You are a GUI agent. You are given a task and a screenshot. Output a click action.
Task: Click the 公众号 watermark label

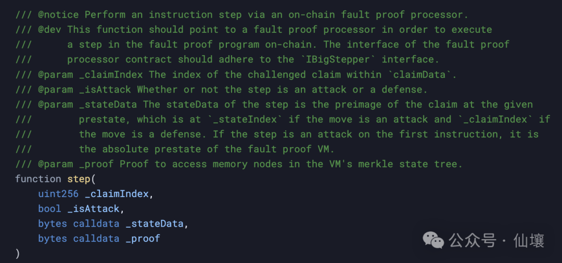pyautogui.click(x=472, y=241)
